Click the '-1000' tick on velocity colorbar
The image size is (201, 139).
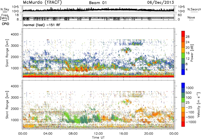191,122
